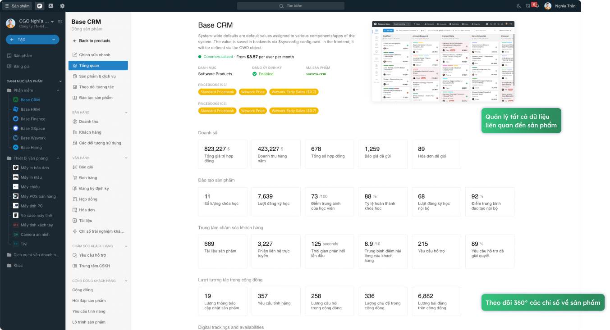Image resolution: width=610 pixels, height=330 pixels.
Task: Select Base HRM product icon
Action: pyautogui.click(x=16, y=109)
